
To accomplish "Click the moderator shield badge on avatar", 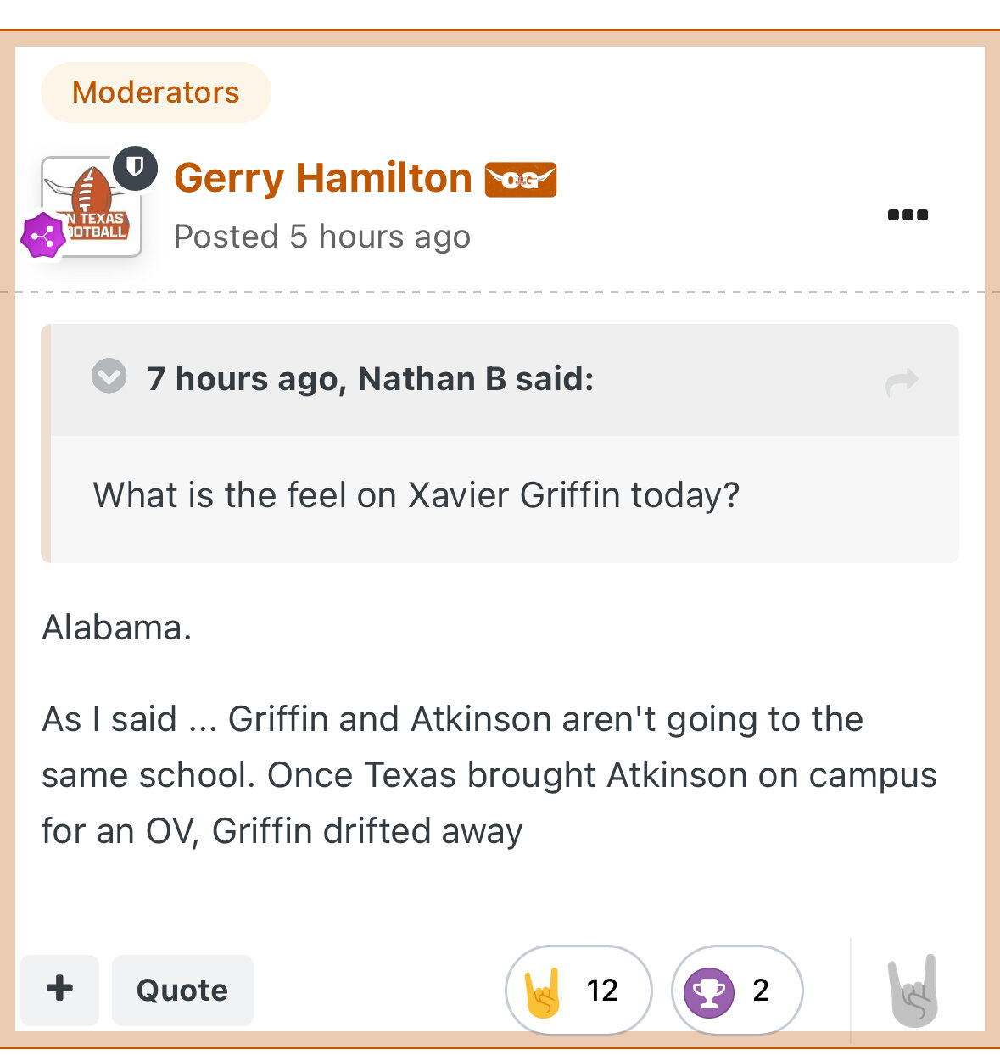I will [135, 168].
